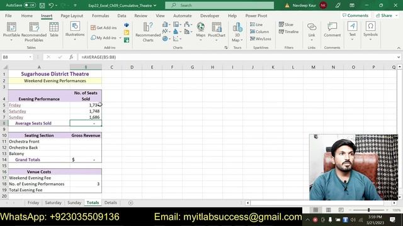Insert a new Comment
The height and width of the screenshot is (226, 403).
[332, 30]
